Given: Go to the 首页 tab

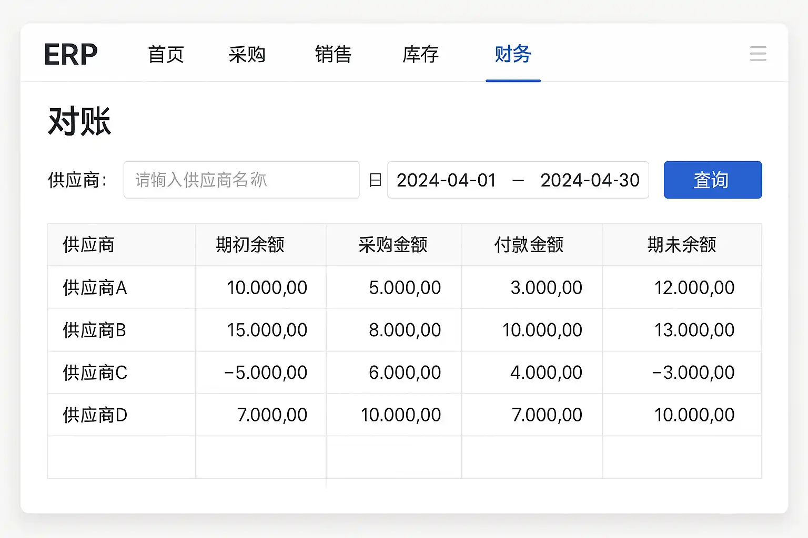Looking at the screenshot, I should (166, 55).
